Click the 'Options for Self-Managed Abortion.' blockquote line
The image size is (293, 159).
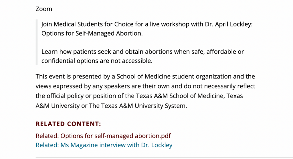[x=92, y=34]
